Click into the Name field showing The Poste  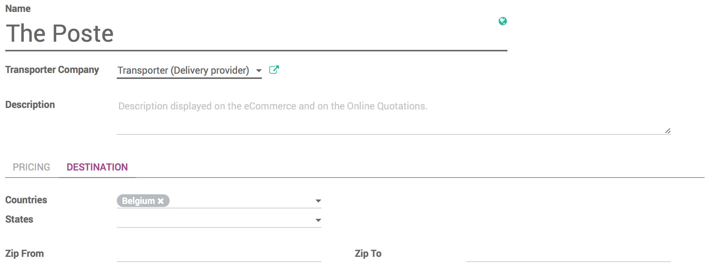click(x=149, y=33)
